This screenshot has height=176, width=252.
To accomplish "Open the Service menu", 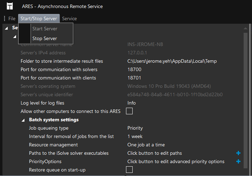I will [x=69, y=18].
